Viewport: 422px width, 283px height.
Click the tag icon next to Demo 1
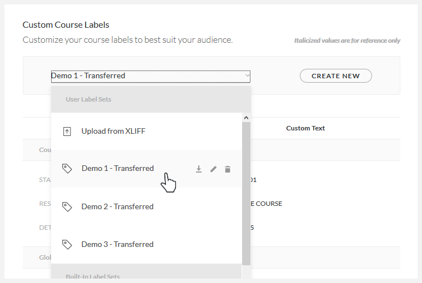(67, 169)
